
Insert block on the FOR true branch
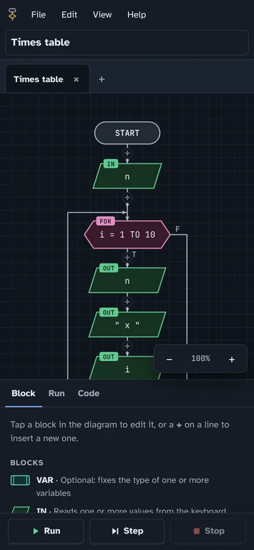click(127, 257)
